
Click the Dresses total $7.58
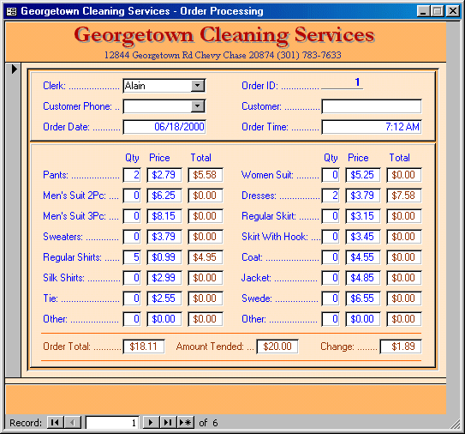point(404,196)
